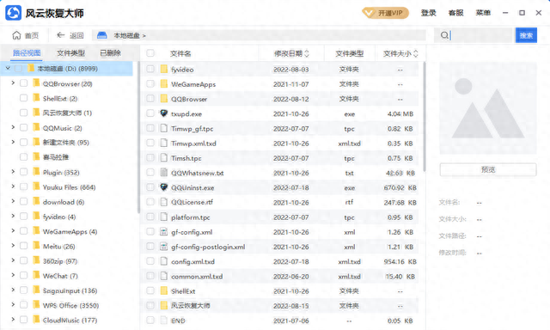Expand the QQBrowser (20) tree node
Image resolution: width=550 pixels, height=330 pixels.
pyautogui.click(x=13, y=83)
